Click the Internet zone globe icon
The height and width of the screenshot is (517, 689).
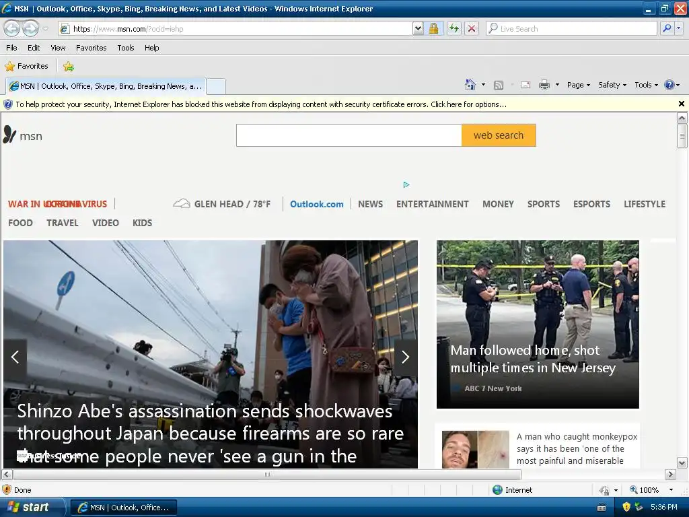pyautogui.click(x=497, y=490)
